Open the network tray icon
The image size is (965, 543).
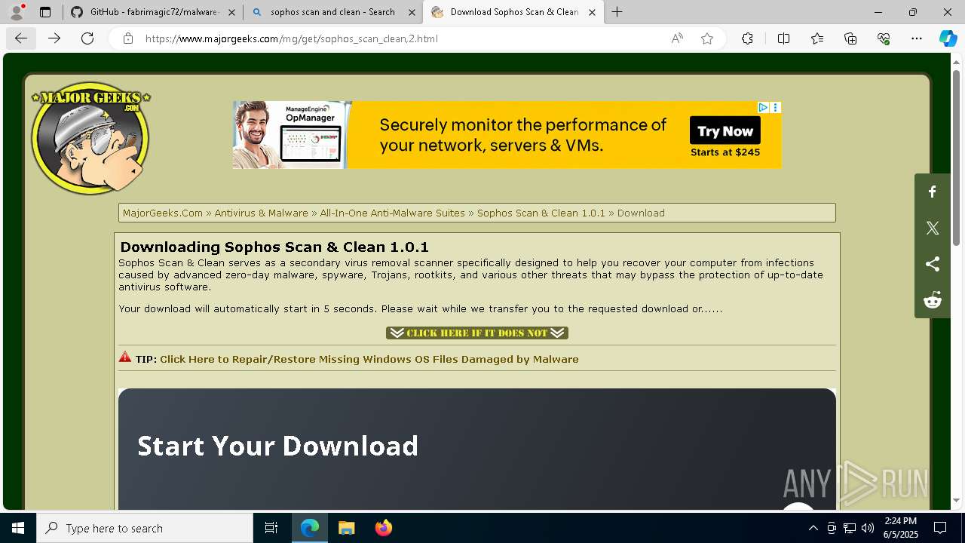(850, 528)
